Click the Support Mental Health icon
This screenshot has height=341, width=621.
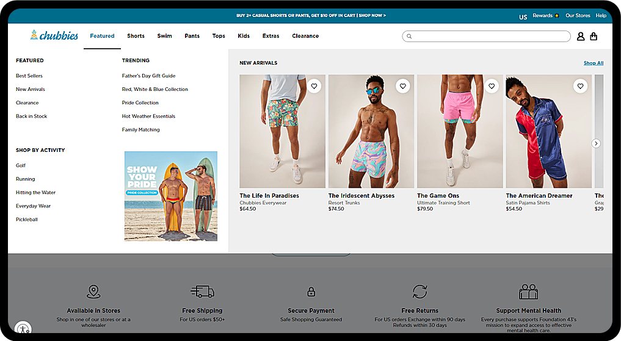point(529,292)
